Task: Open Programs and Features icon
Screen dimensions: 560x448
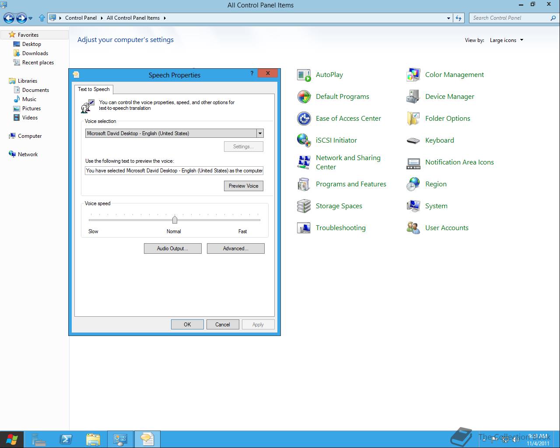Action: (304, 184)
